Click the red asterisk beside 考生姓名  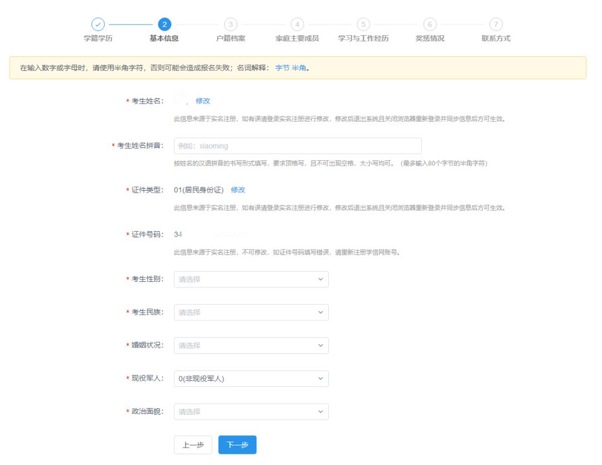point(128,100)
